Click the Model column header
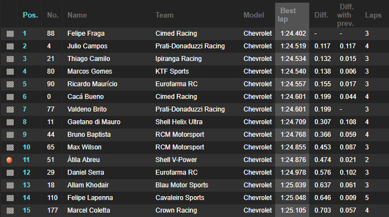Image resolution: width=389 pixels, height=217 pixels. (x=254, y=15)
